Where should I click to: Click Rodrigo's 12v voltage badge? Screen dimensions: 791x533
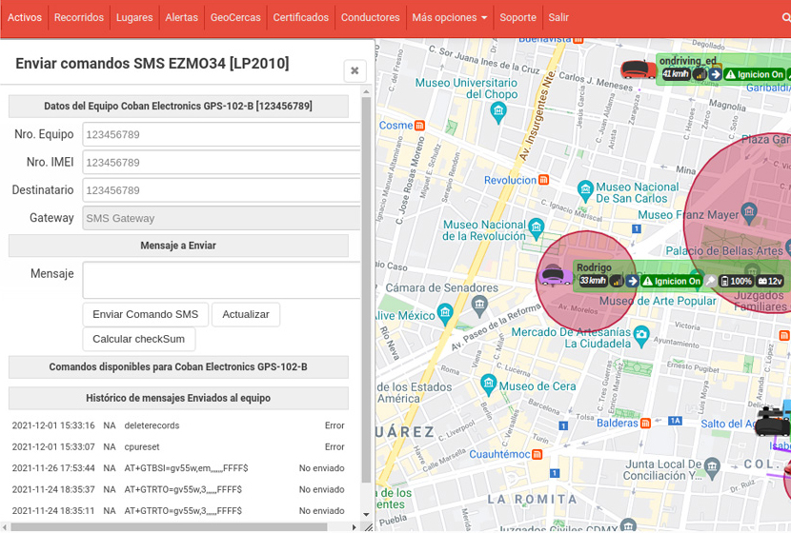770,281
